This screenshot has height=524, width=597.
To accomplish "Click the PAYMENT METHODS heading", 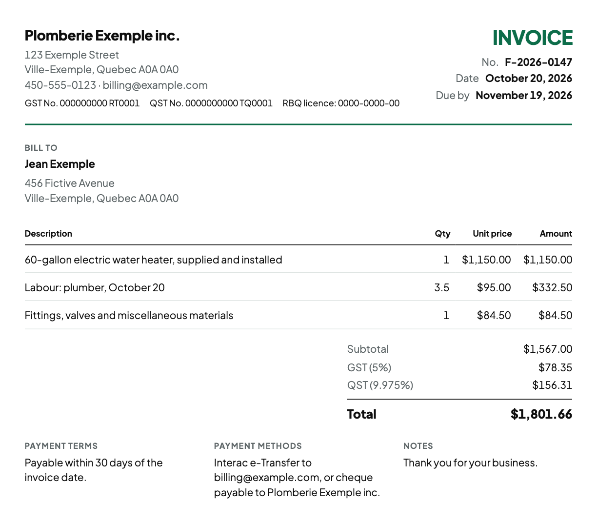I will (x=258, y=446).
